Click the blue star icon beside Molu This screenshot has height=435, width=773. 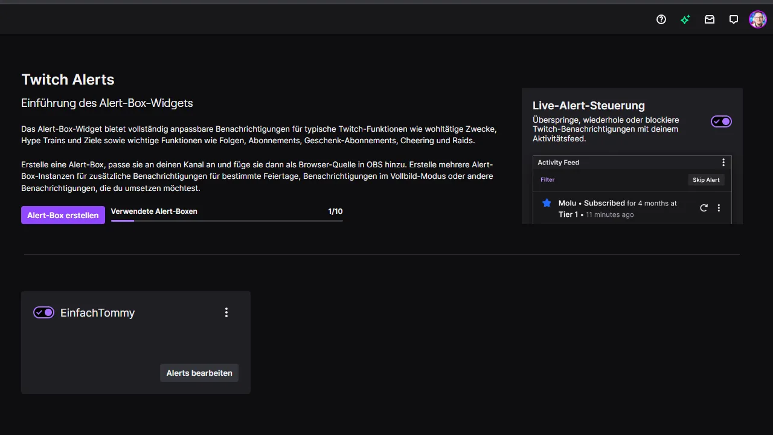click(x=547, y=203)
